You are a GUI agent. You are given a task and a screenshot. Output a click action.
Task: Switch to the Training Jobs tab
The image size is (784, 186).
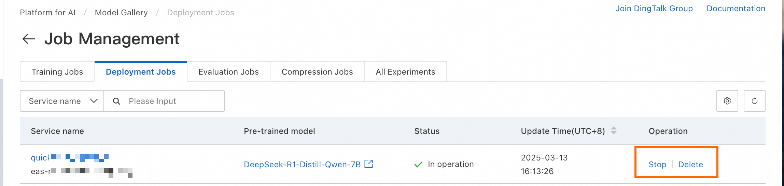tap(57, 72)
